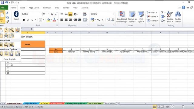Click the Bluetooth Send button
This screenshot has width=194, height=109.
16,15
